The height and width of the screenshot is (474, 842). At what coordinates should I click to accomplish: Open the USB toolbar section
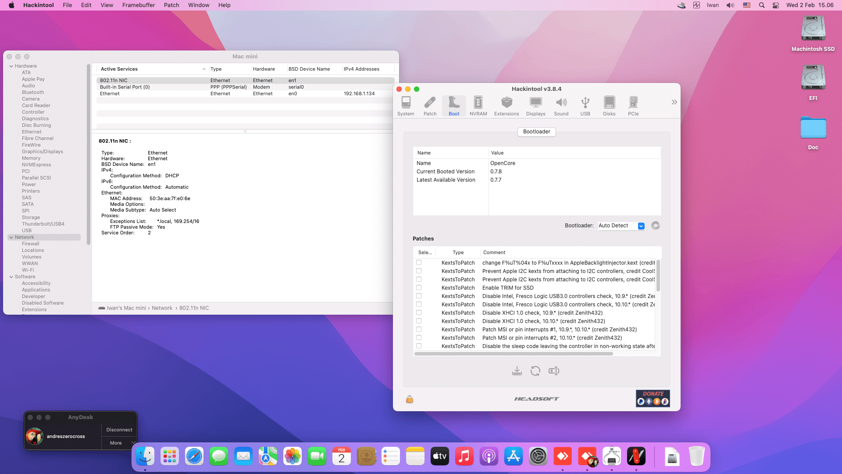585,106
